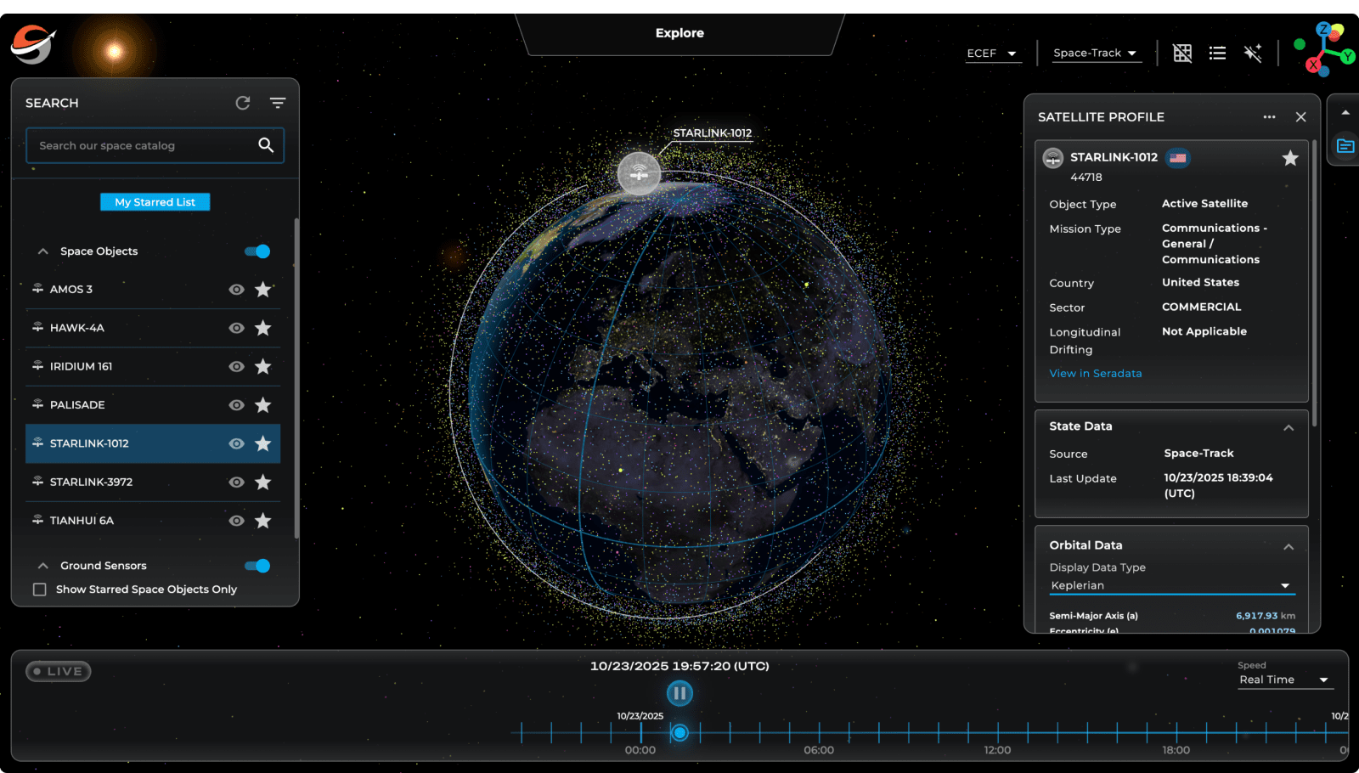Select TIANHUI 6A in the list
The image size is (1359, 773).
coord(82,521)
